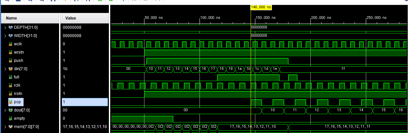
Task: Click the din waveform segment 00
Action: [x=128, y=69]
